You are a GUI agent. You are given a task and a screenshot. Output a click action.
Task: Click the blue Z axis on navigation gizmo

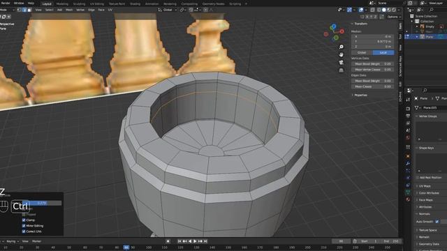click(334, 26)
